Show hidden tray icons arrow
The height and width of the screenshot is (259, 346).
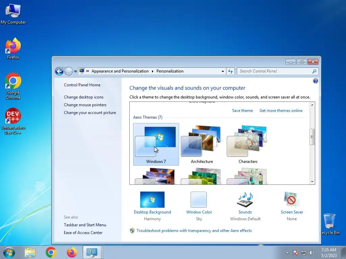[x=287, y=253]
